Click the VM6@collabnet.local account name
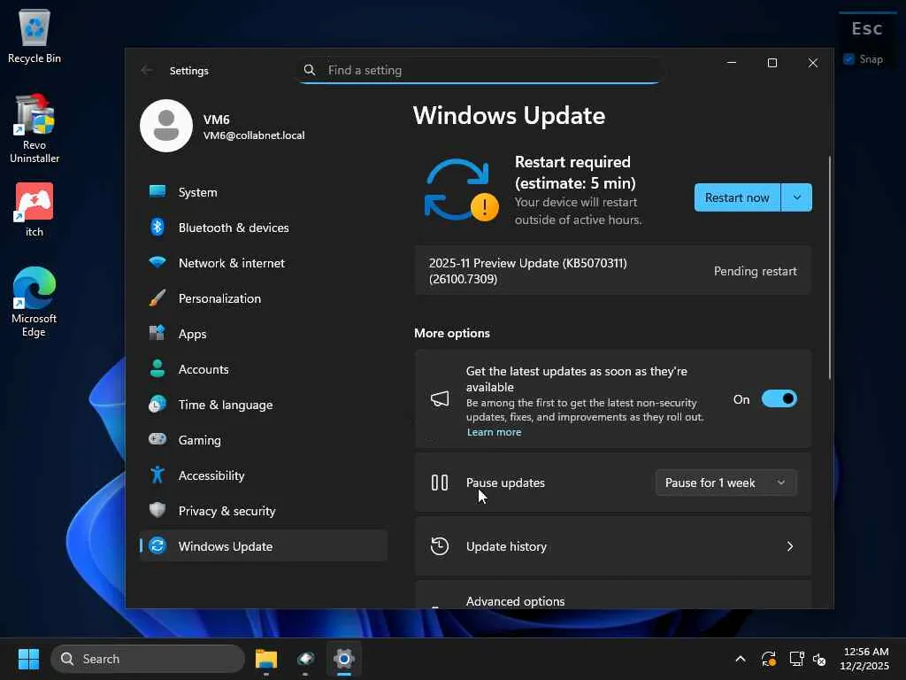Image resolution: width=906 pixels, height=680 pixels. 254,135
